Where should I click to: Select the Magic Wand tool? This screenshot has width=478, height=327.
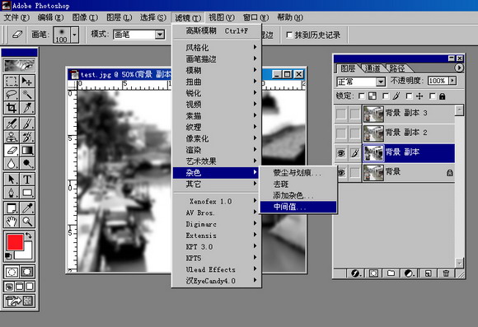[x=27, y=95]
